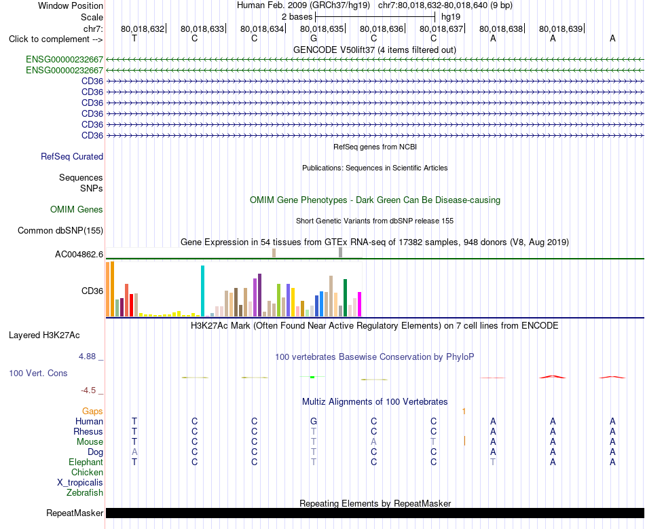
Task: Open 'Short Genetic Variants from dbSNP release 155'
Action: [x=375, y=221]
